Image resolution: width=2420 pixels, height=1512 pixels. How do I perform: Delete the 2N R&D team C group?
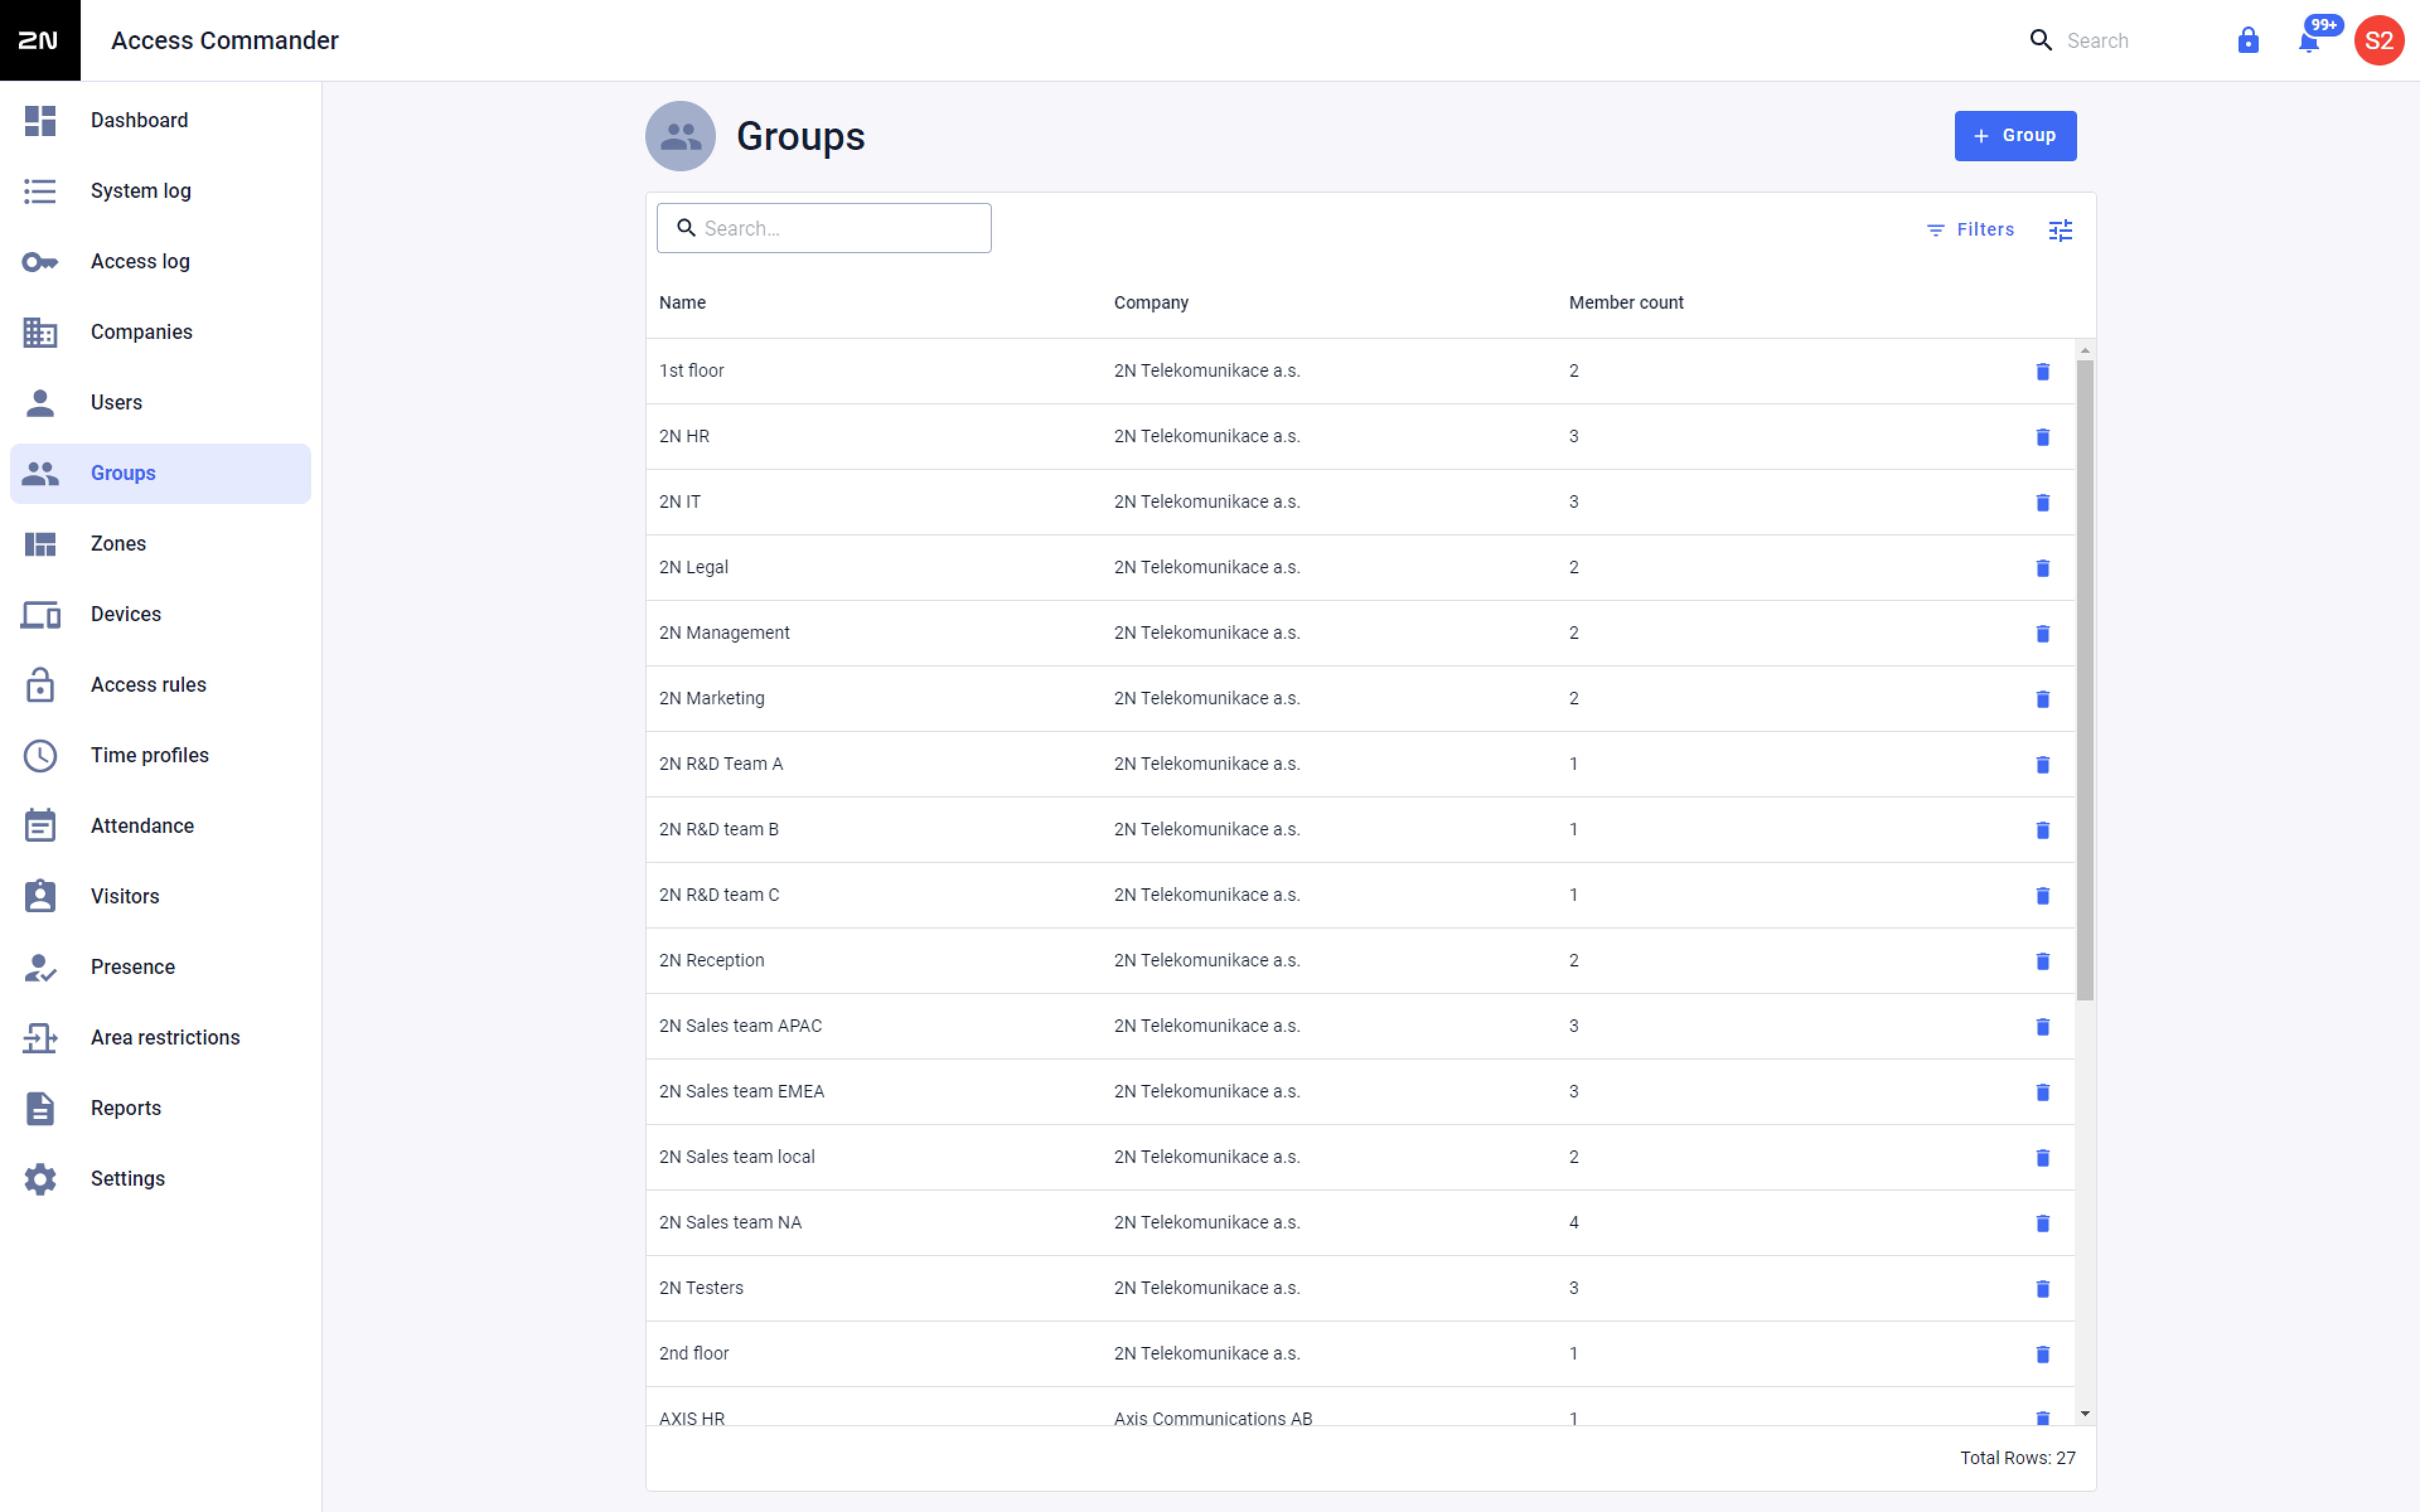(2043, 895)
